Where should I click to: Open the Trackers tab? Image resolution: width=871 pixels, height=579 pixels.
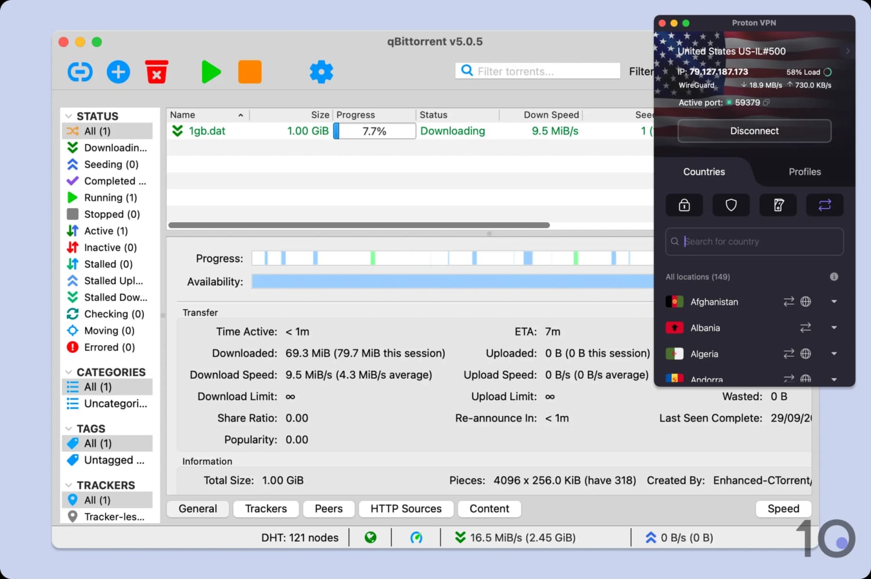266,509
